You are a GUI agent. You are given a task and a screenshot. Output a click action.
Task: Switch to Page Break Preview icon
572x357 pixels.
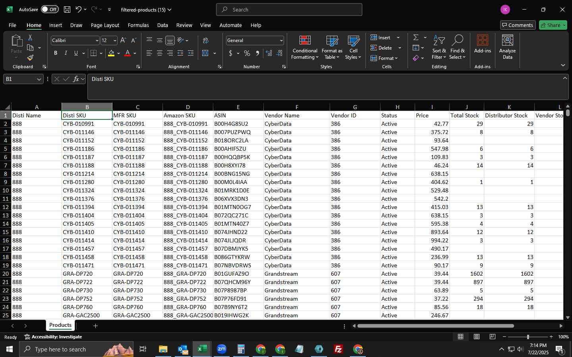[x=492, y=337]
